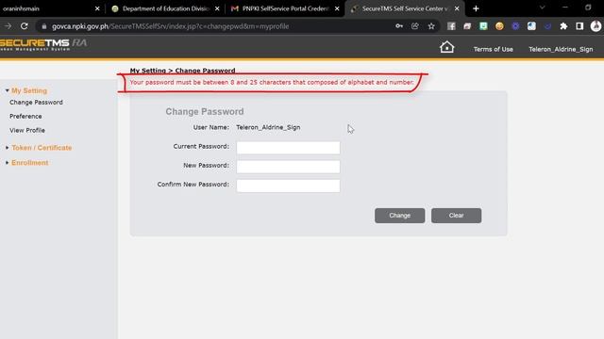Click the password length requirement message
Image resolution: width=604 pixels, height=339 pixels.
click(272, 82)
